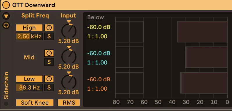232x111 pixels.
Task: Click the High band input knob triangle marker
Action: 69,22
